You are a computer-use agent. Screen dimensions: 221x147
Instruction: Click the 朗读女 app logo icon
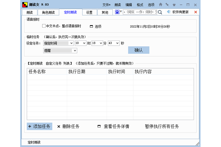[25, 5]
